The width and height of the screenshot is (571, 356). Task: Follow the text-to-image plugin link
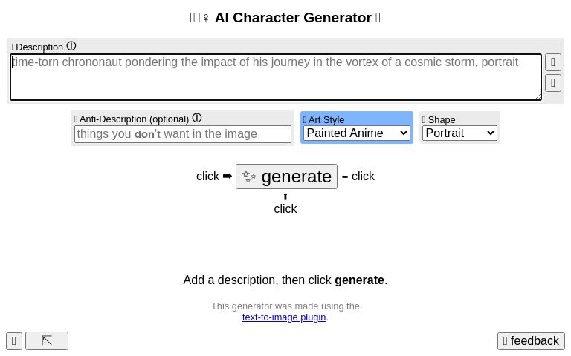(284, 317)
